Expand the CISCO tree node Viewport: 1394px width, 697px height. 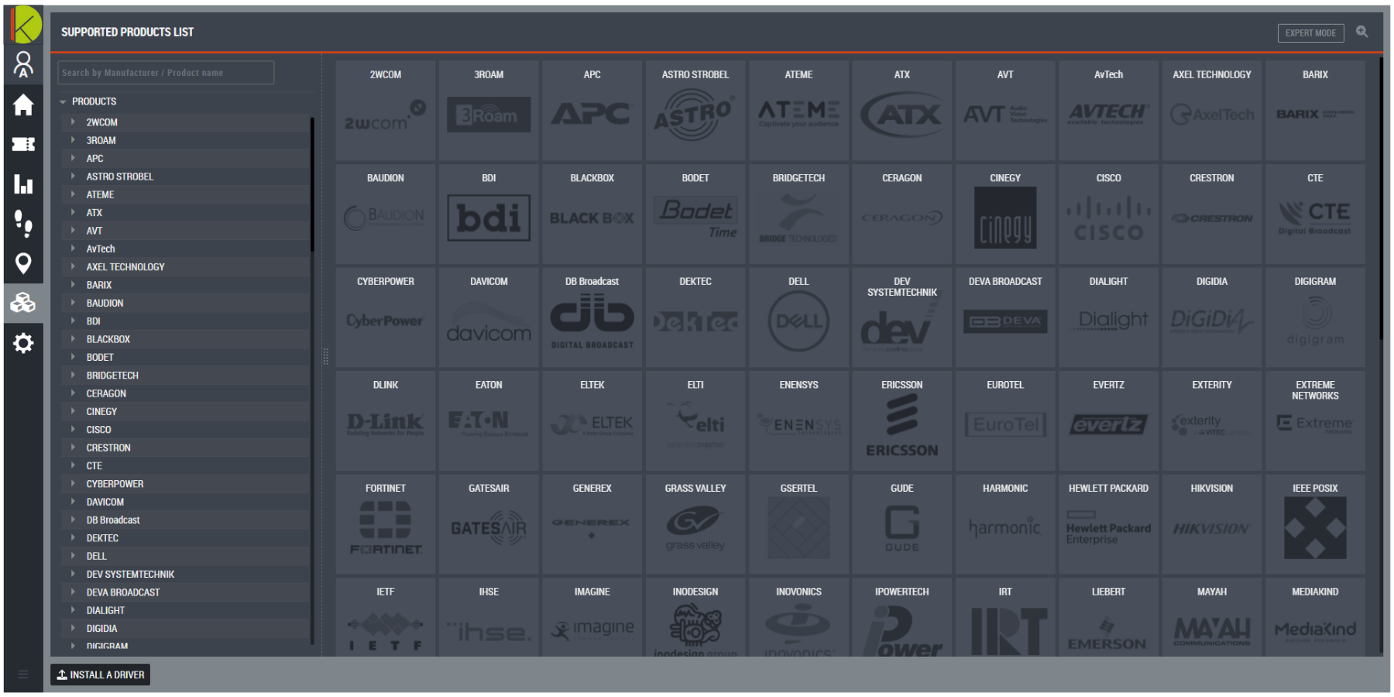[73, 429]
